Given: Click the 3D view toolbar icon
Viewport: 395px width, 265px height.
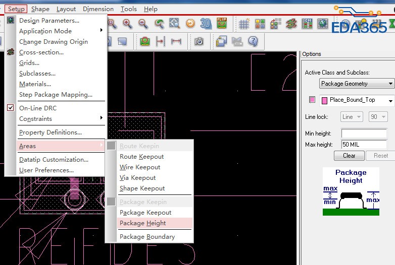Looking at the screenshot, I should click(x=206, y=23).
